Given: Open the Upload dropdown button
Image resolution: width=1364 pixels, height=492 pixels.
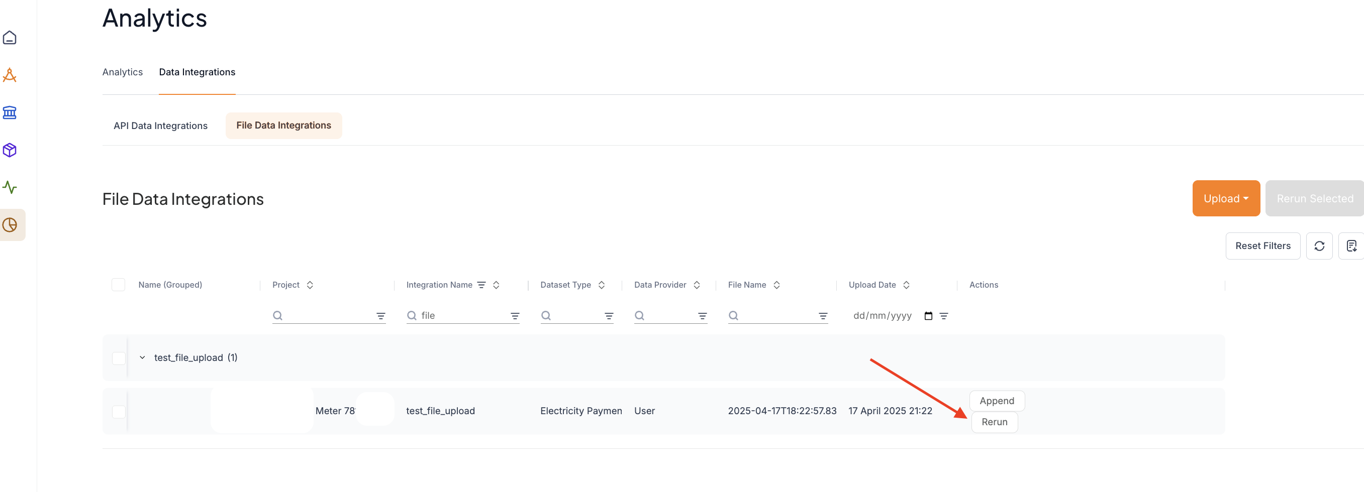Looking at the screenshot, I should (1226, 198).
